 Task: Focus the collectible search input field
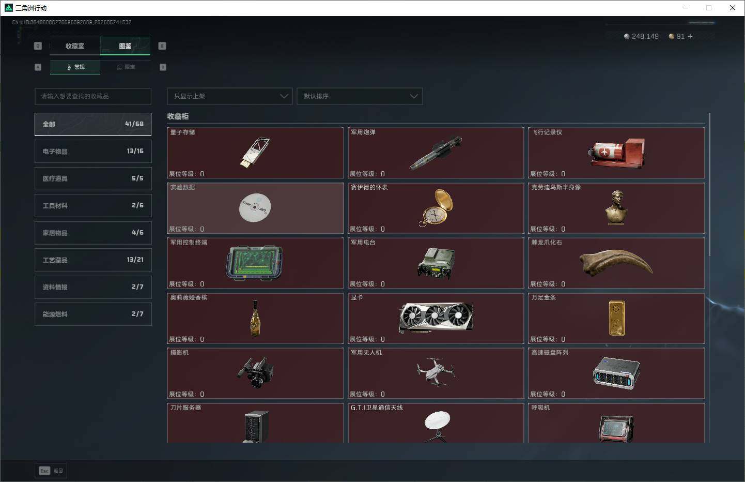coord(93,96)
